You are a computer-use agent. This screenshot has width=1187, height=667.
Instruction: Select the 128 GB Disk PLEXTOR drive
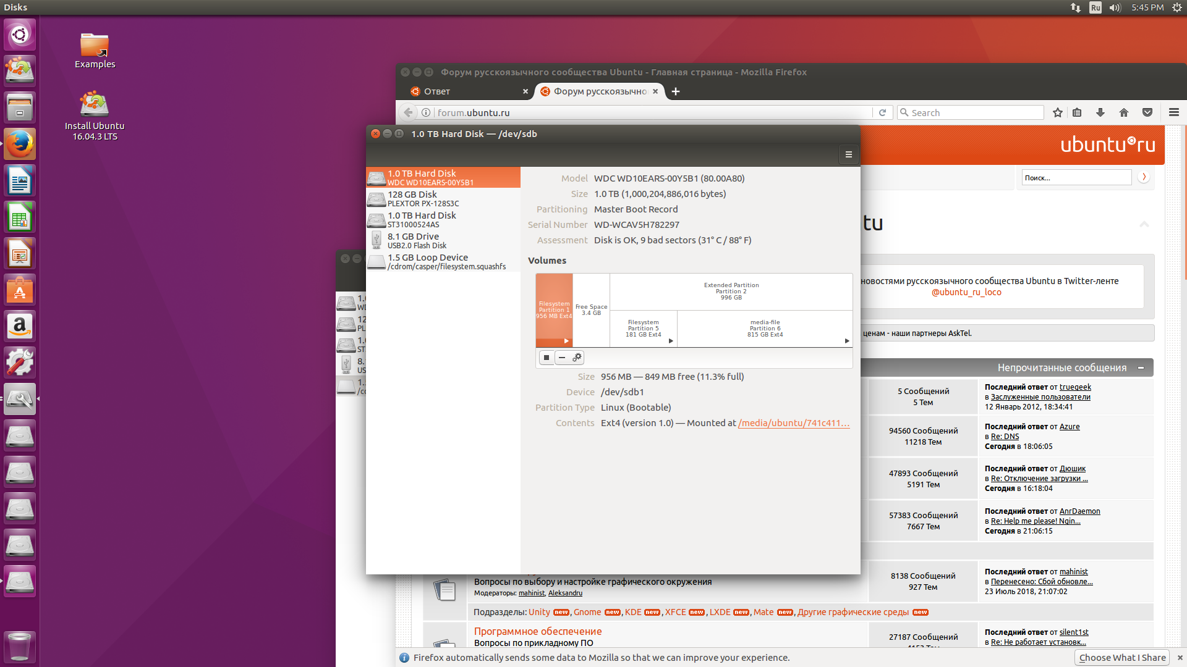point(443,198)
